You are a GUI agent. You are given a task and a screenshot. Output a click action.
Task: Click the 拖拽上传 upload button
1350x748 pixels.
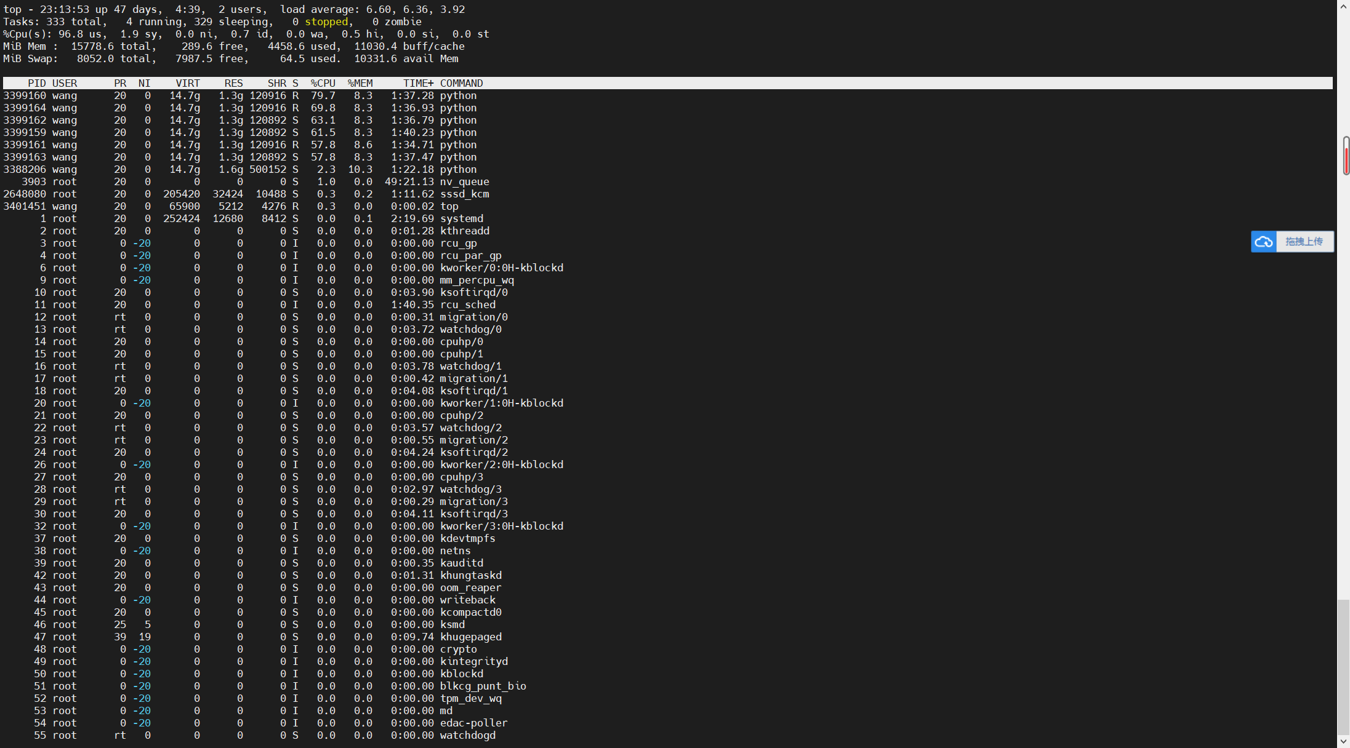(x=1304, y=242)
